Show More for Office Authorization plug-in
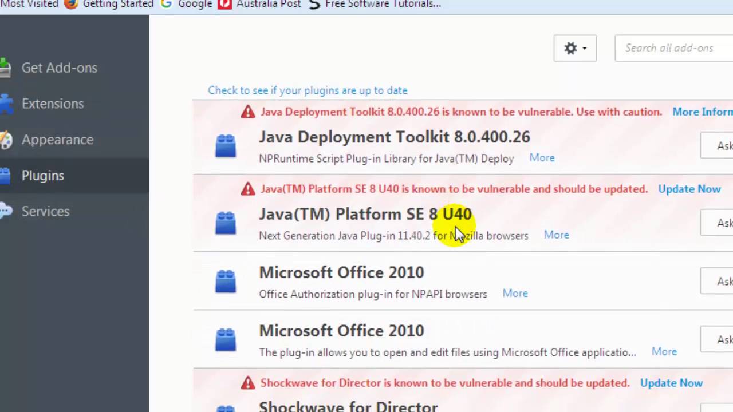The height and width of the screenshot is (412, 733). click(x=515, y=294)
